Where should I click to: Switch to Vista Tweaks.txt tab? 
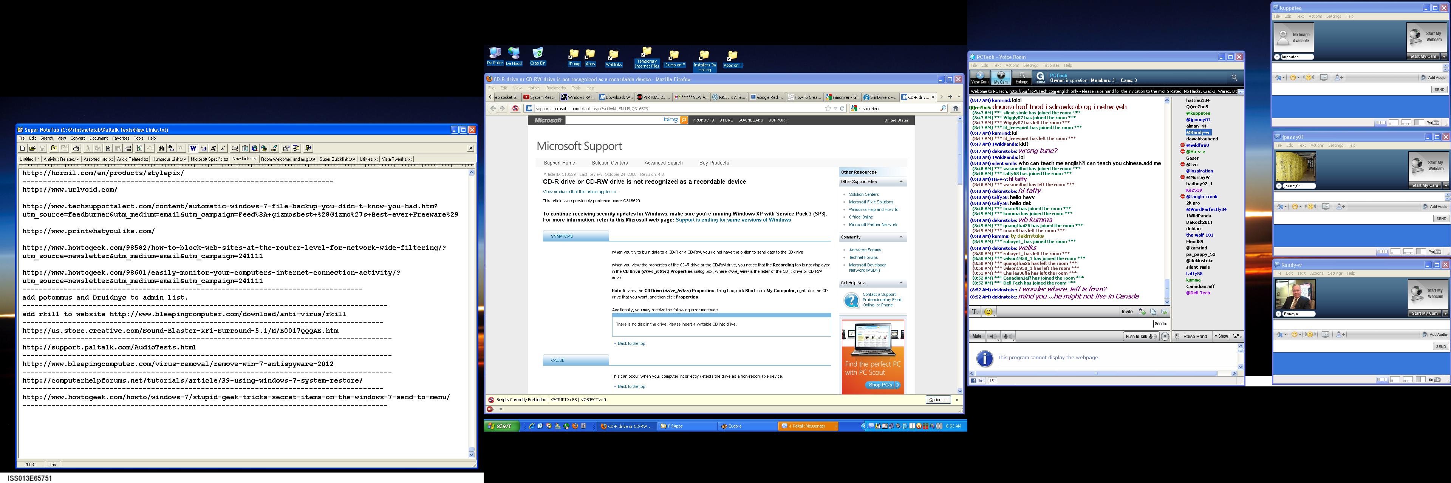pos(396,159)
